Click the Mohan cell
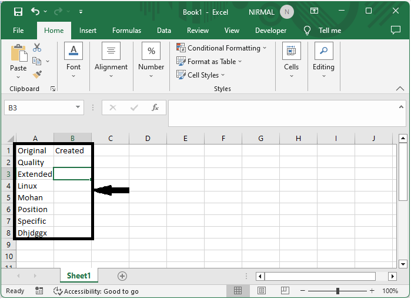This screenshot has height=299, width=411. [x=35, y=198]
